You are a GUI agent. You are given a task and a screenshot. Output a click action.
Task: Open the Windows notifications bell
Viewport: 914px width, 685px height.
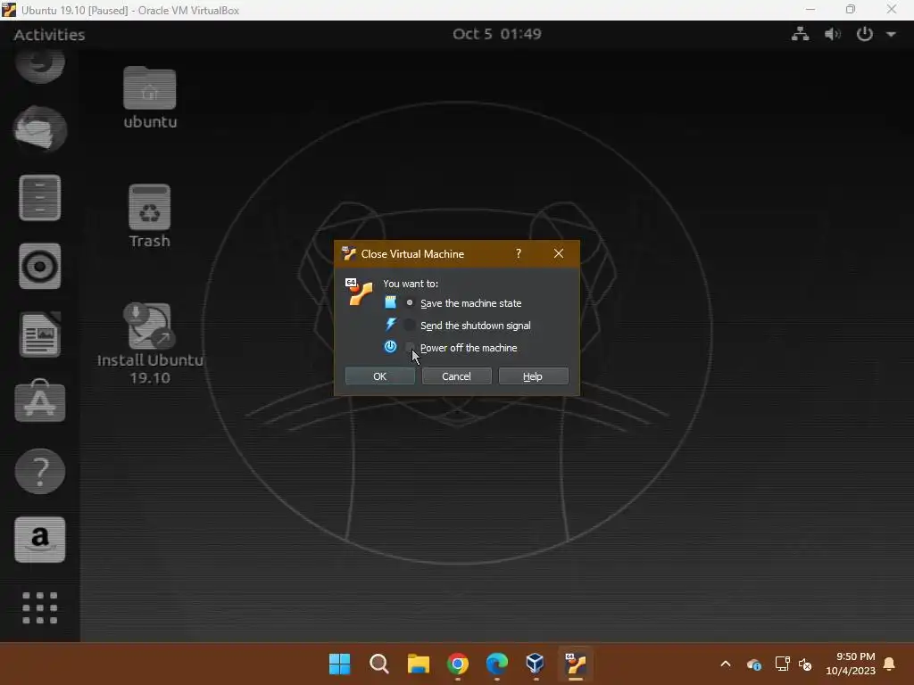[x=890, y=664]
